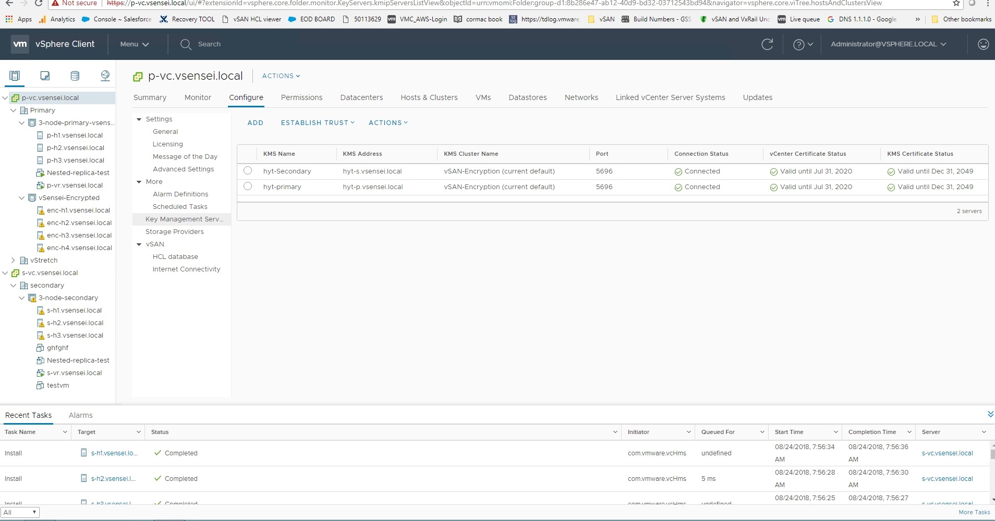Open the More Tasks link
Viewport: 995px width, 521px height.
pyautogui.click(x=974, y=513)
